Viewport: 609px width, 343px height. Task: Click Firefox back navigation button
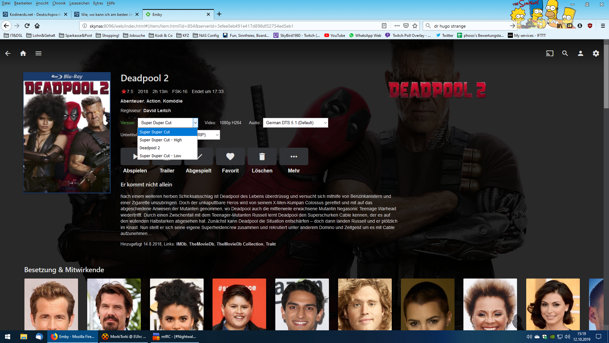[x=6, y=26]
